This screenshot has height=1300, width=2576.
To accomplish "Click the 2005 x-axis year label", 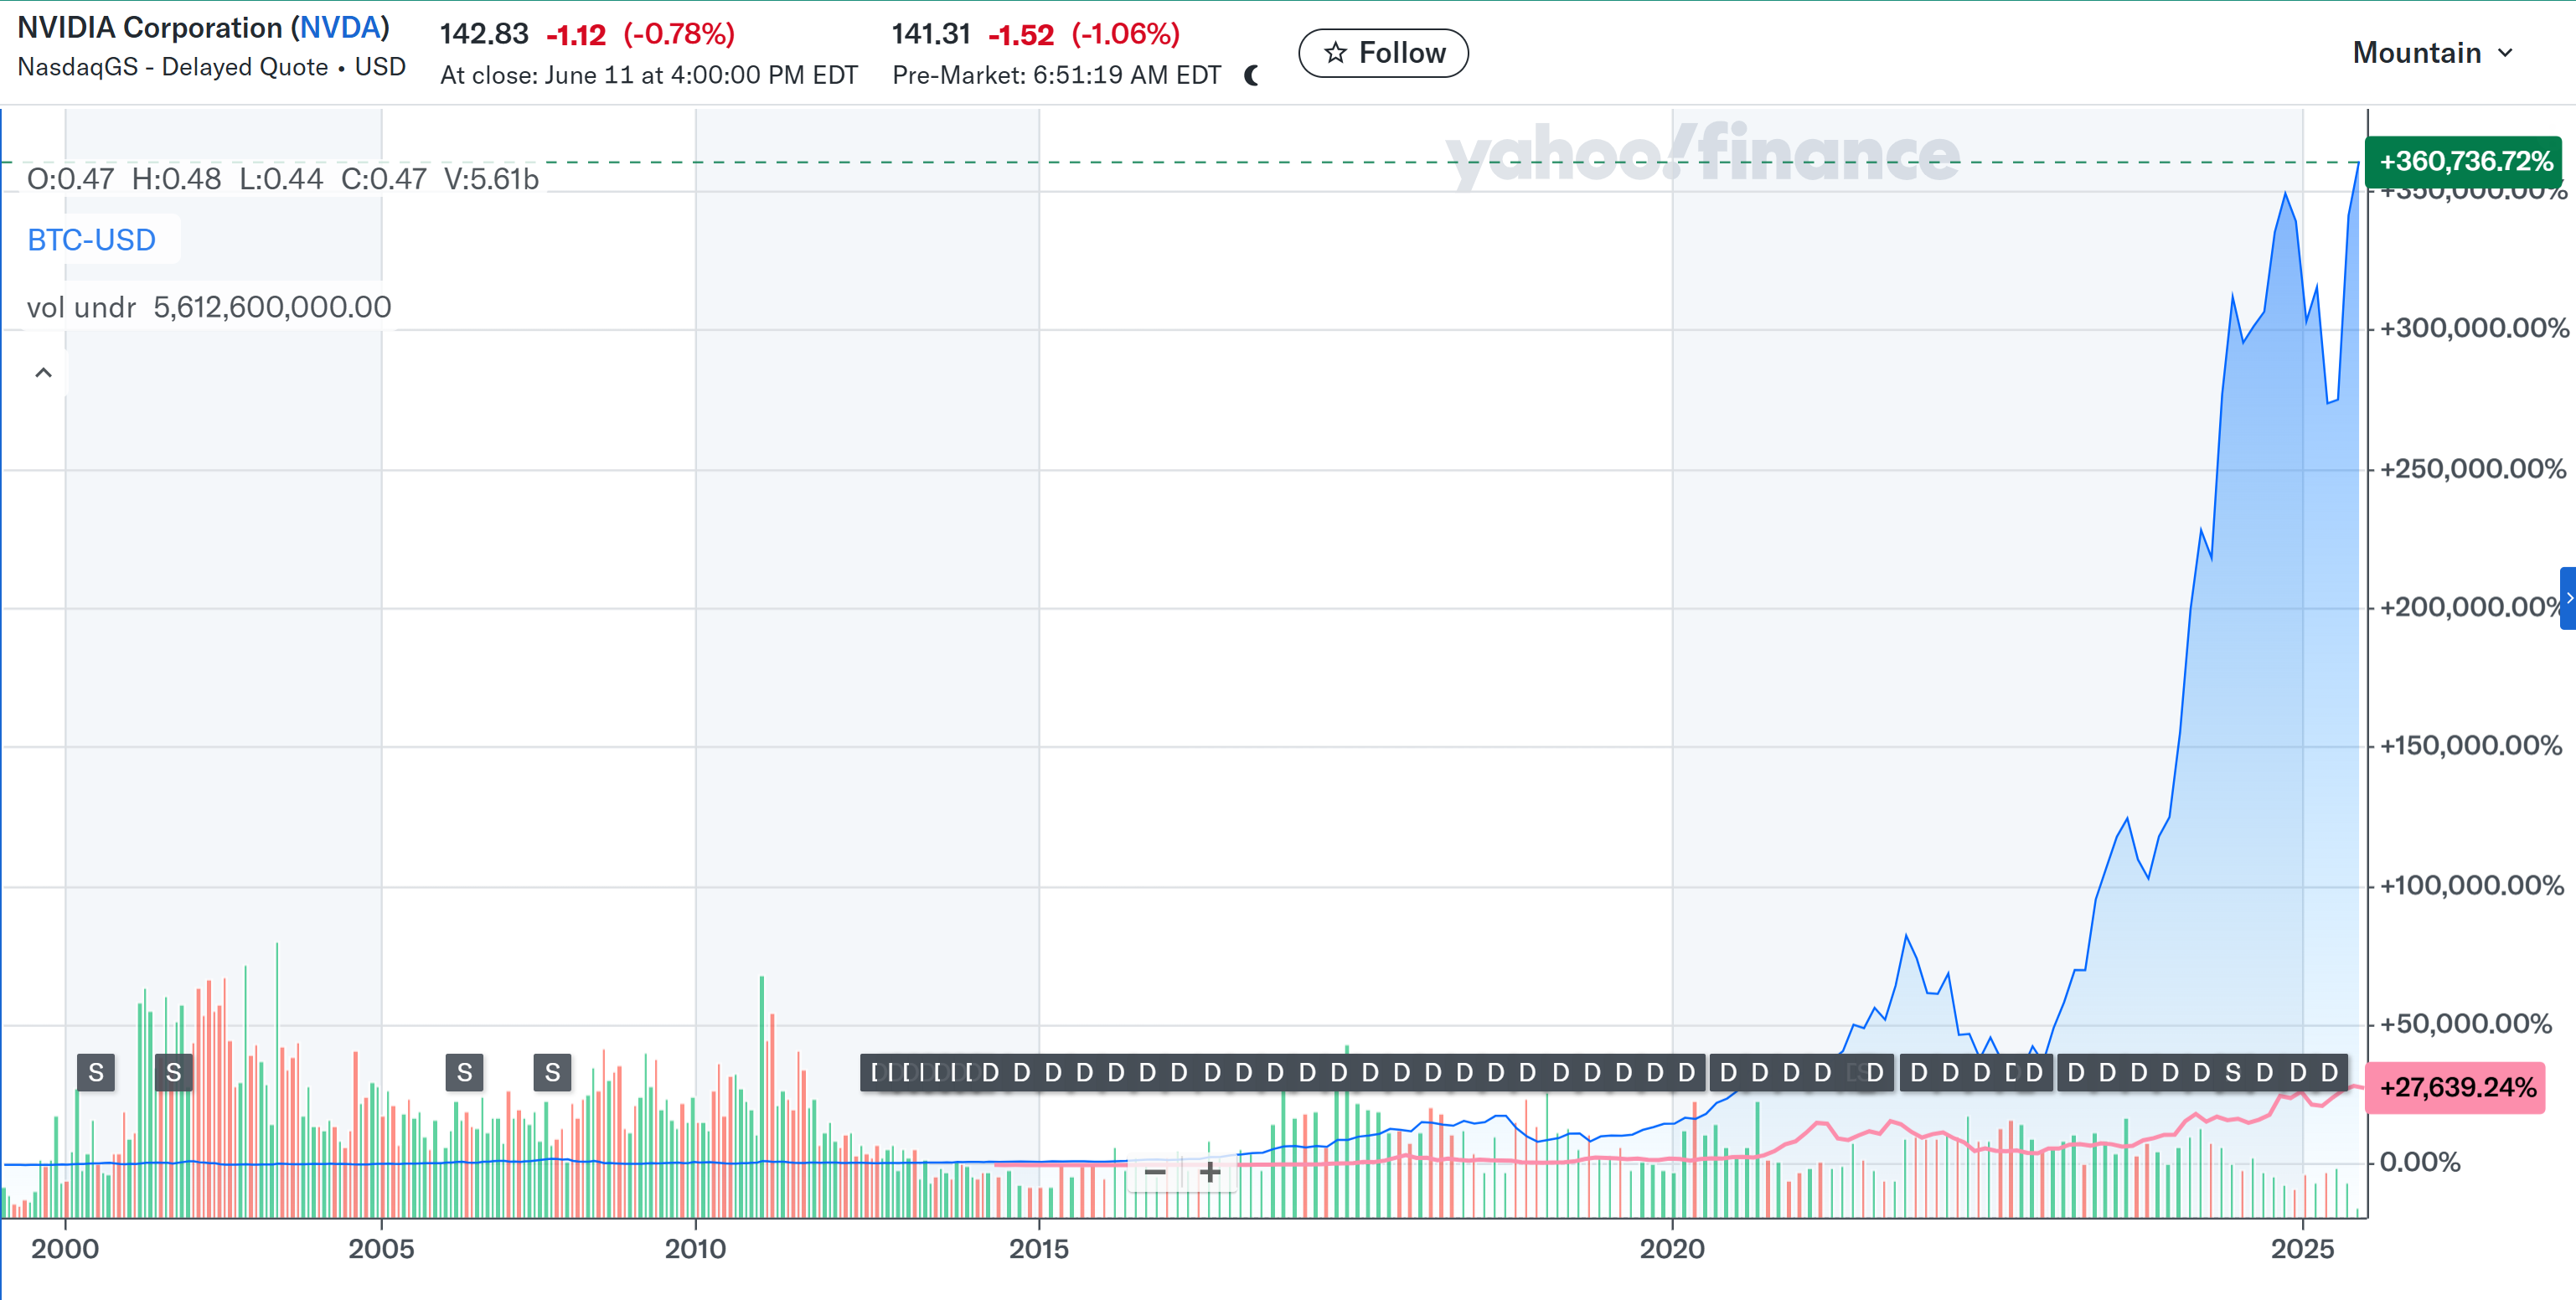I will [x=381, y=1249].
